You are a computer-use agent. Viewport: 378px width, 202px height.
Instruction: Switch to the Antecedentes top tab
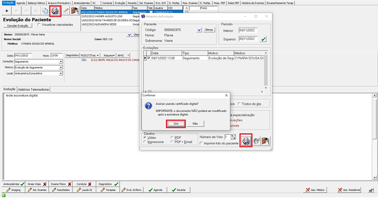82,3
